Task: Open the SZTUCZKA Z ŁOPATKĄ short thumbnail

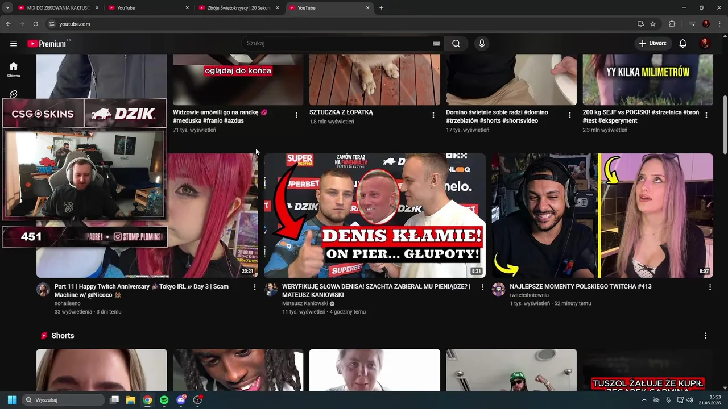Action: 375,80
